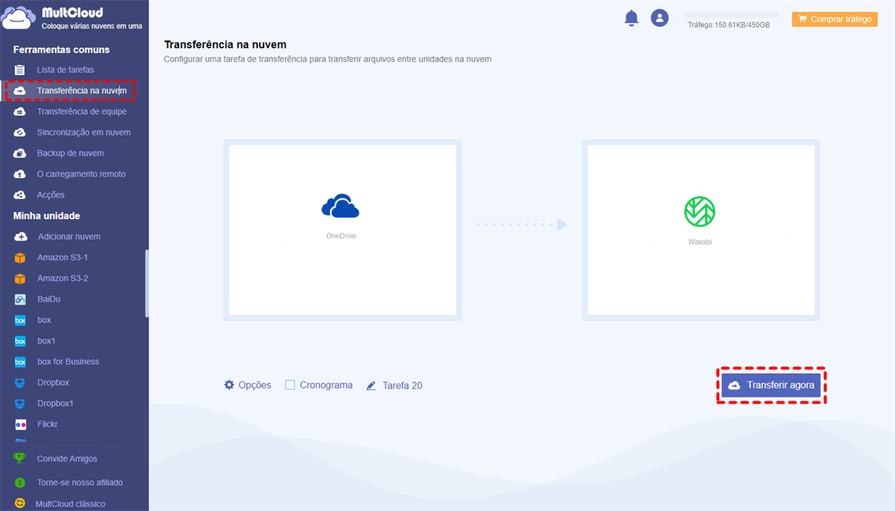
Task: Click the Adicionar nuvem plus-cloud icon
Action: (21, 236)
